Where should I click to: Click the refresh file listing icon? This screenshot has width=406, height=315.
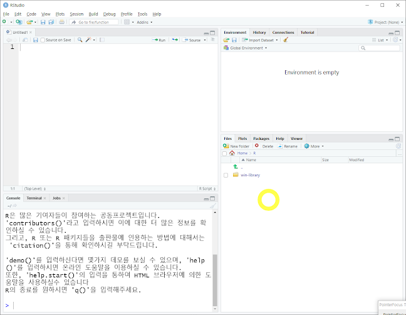[398, 146]
